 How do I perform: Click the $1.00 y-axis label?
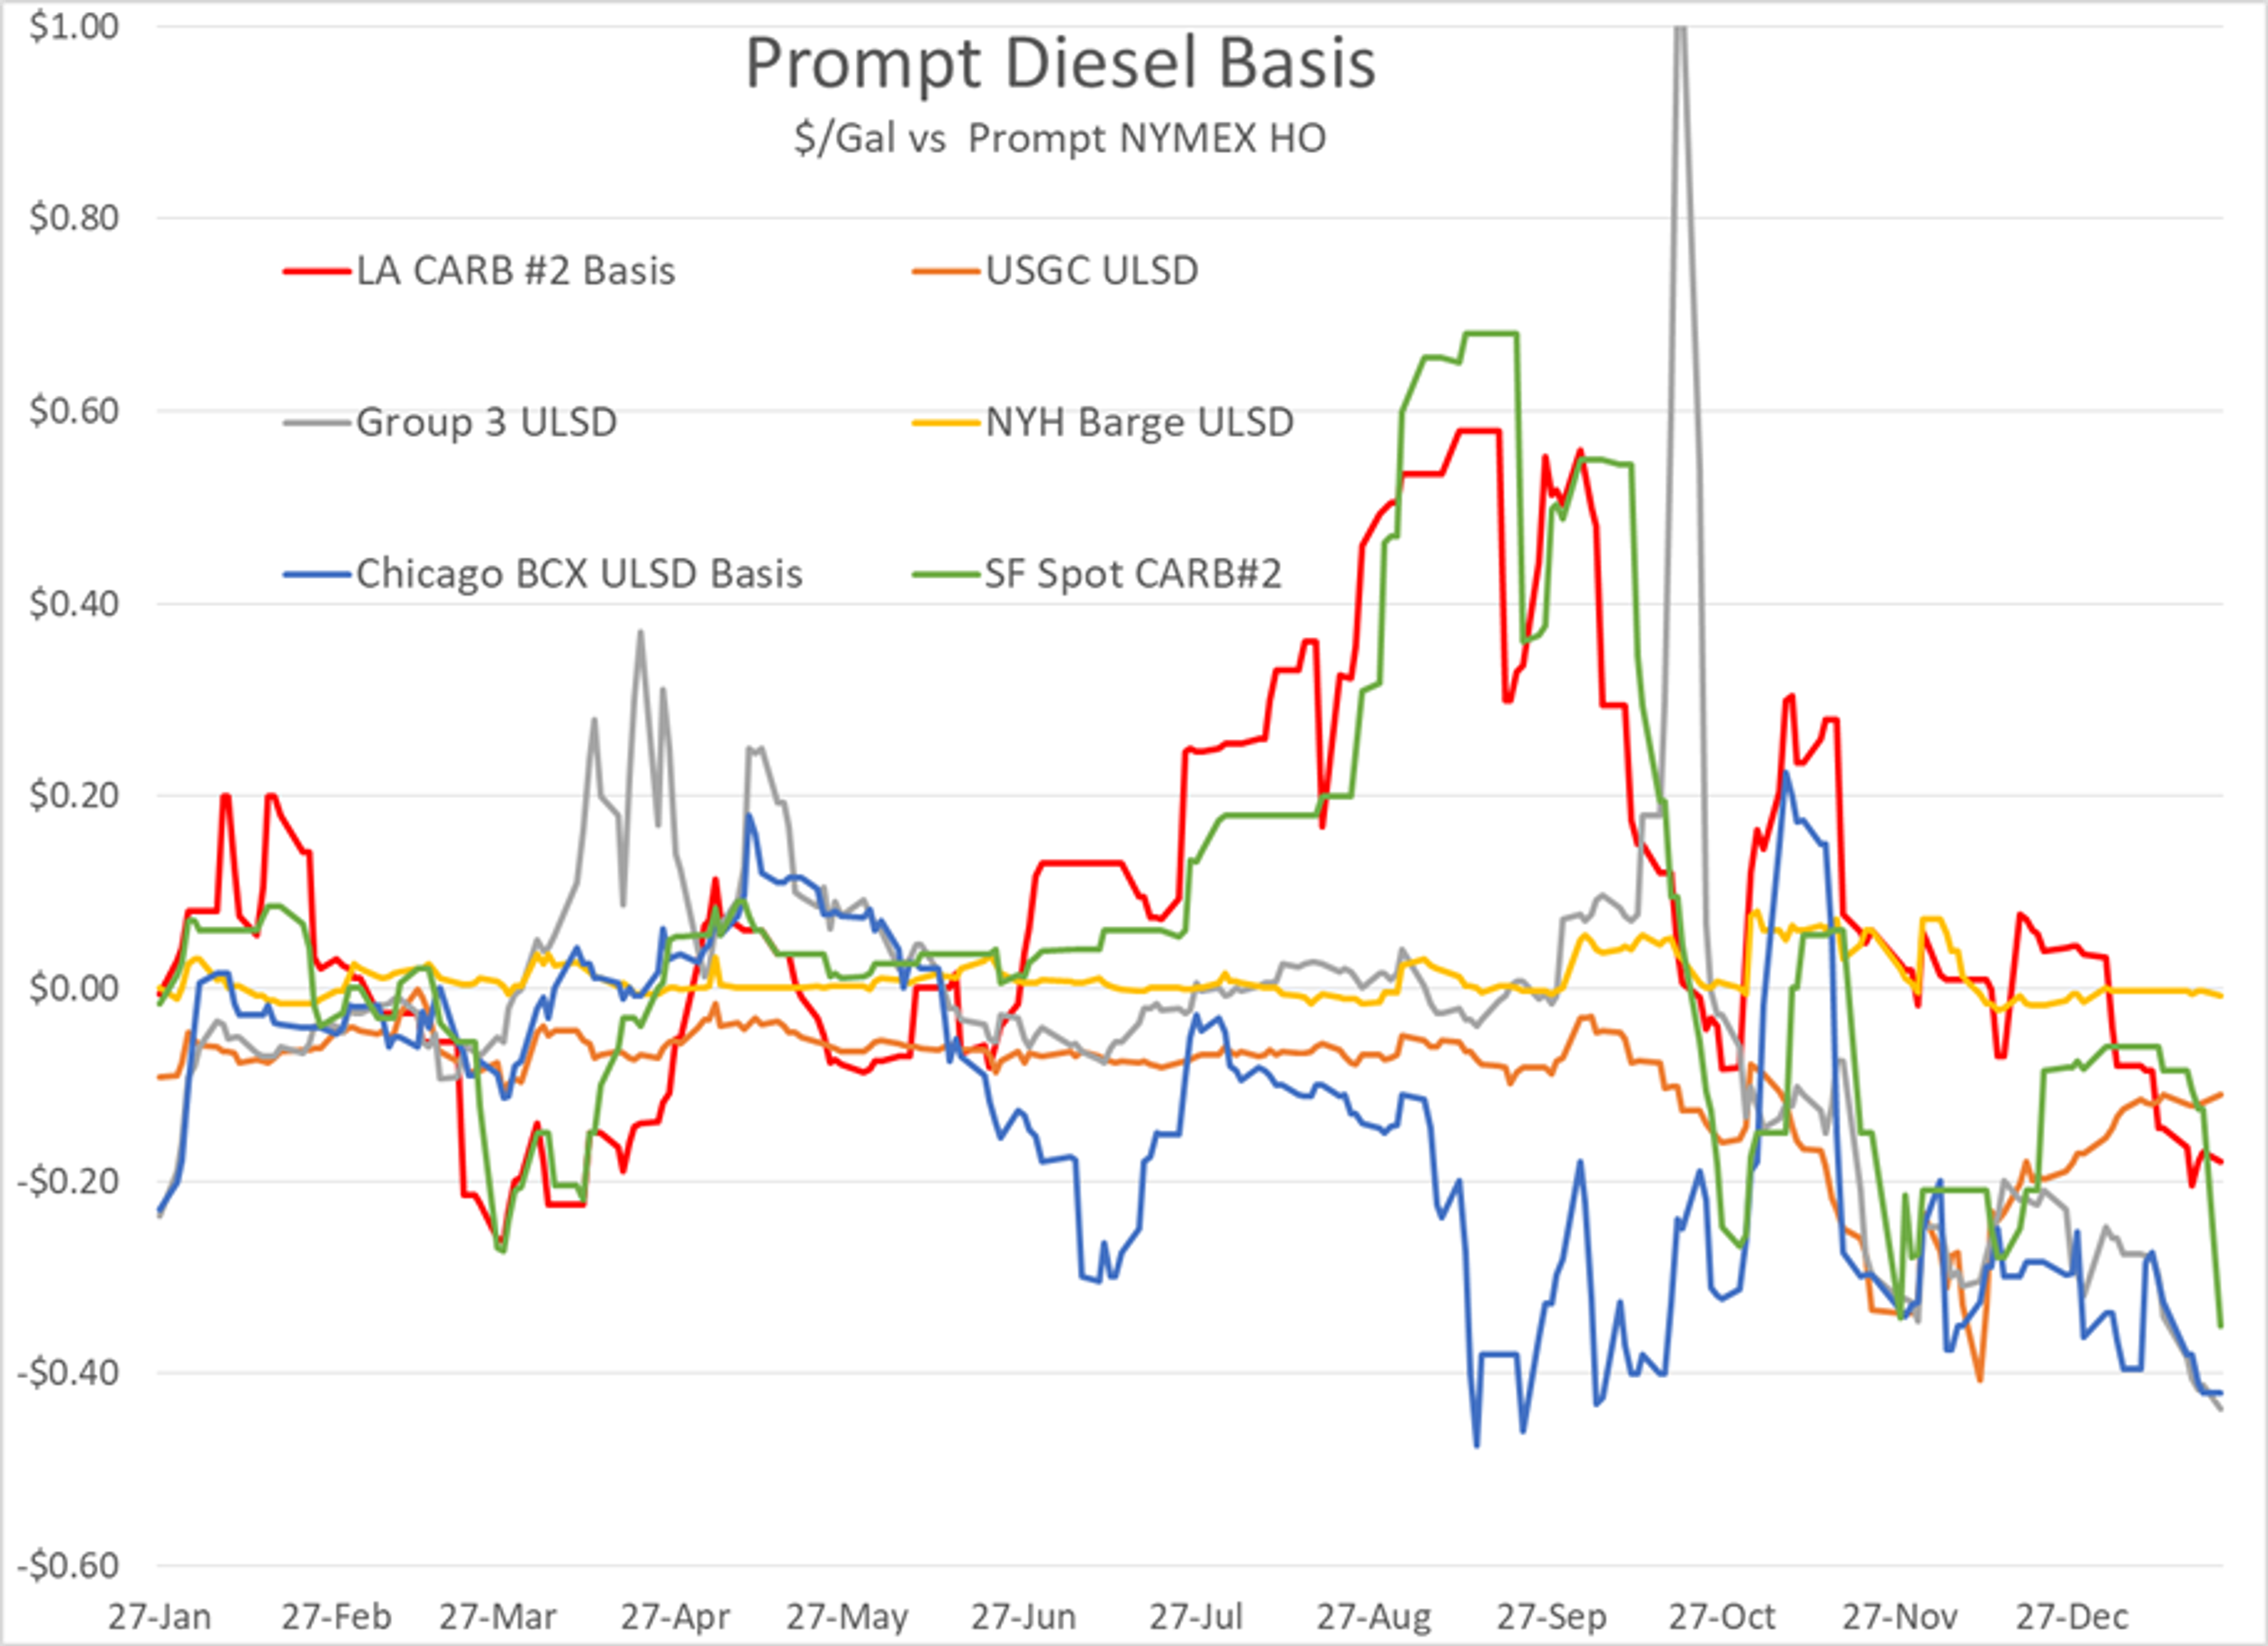pos(74,26)
